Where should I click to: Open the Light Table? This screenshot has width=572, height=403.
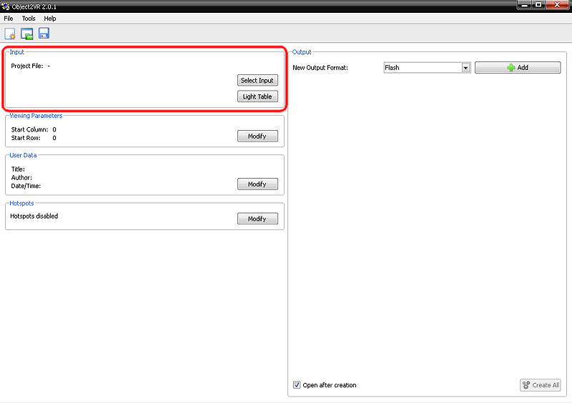(x=257, y=96)
